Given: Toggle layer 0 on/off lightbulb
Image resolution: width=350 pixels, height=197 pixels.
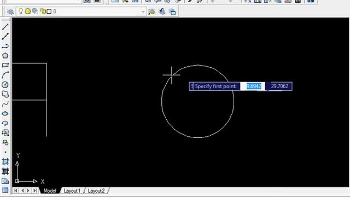Looking at the screenshot, I should coord(20,11).
